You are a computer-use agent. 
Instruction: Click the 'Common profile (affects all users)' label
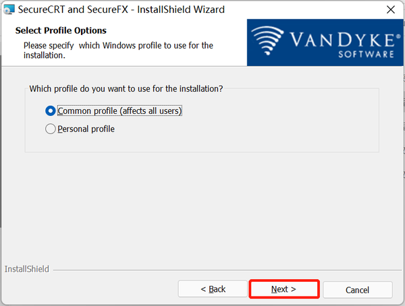(x=119, y=111)
